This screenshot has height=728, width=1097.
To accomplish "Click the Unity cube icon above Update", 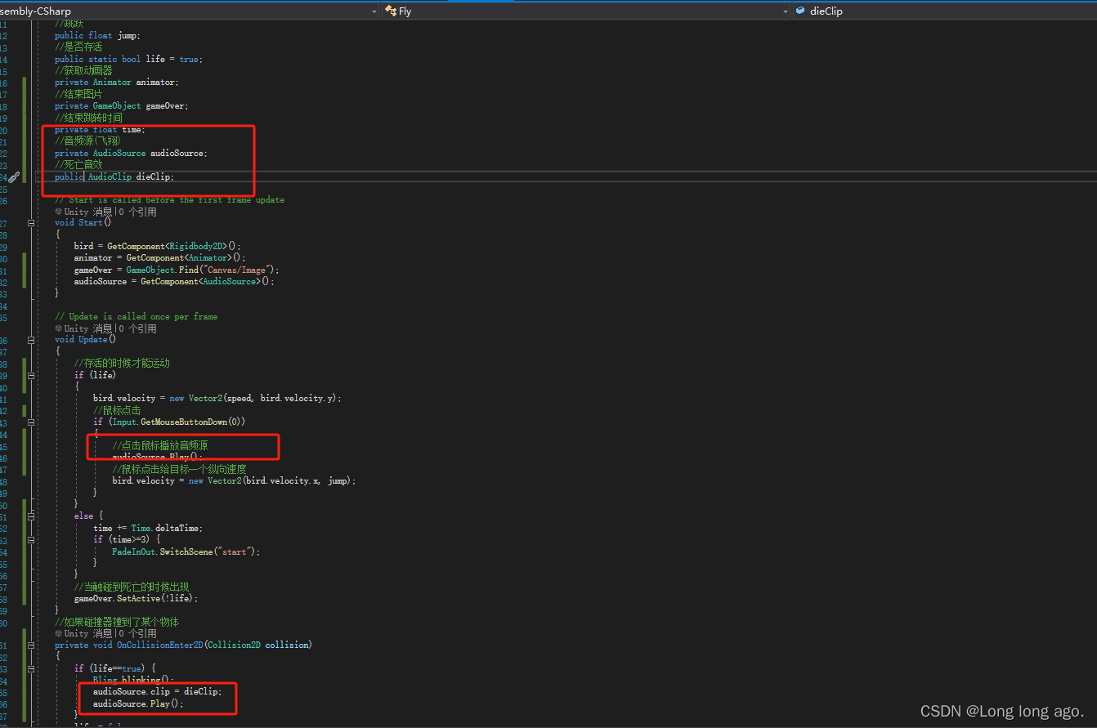I will point(58,328).
